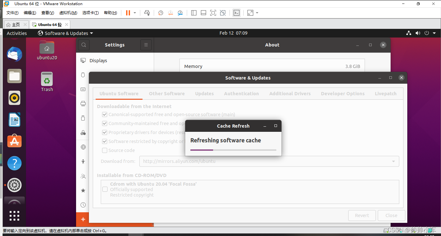Open the snapshot manager icon
Image resolution: width=441 pixels, height=236 pixels.
[180, 13]
